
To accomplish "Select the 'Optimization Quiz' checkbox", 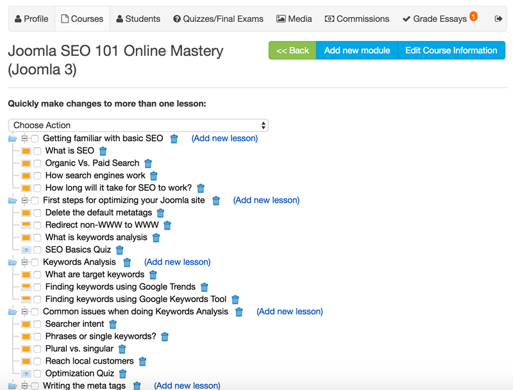I will click(37, 373).
